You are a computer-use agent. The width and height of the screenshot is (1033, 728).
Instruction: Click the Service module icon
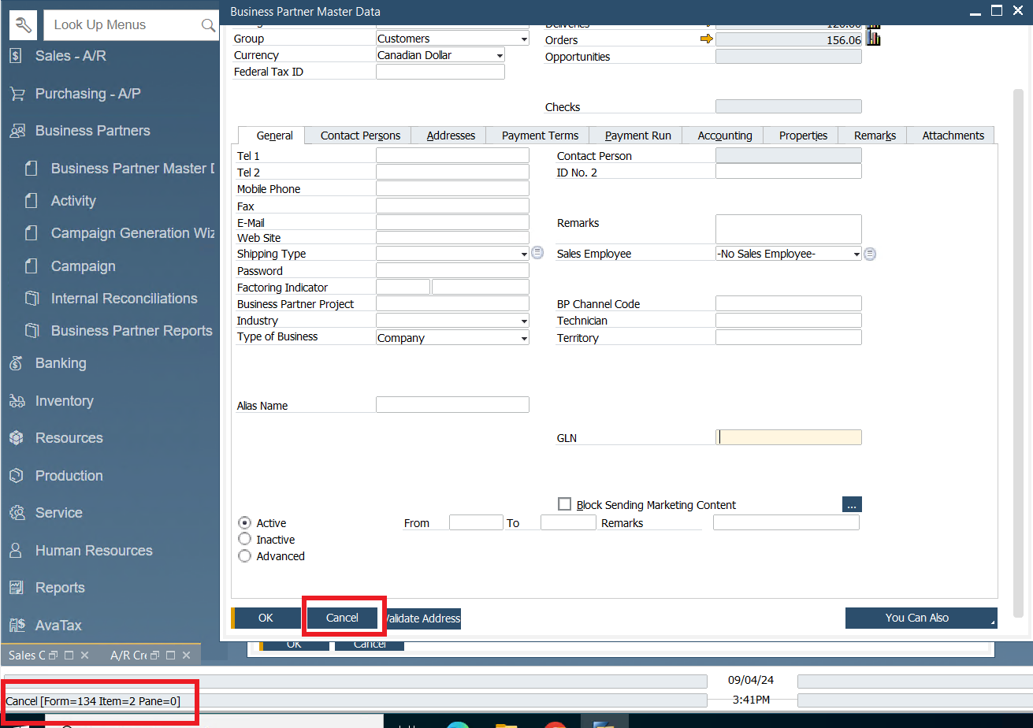coord(17,513)
